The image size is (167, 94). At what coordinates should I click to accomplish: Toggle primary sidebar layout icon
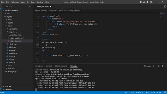(141, 2)
